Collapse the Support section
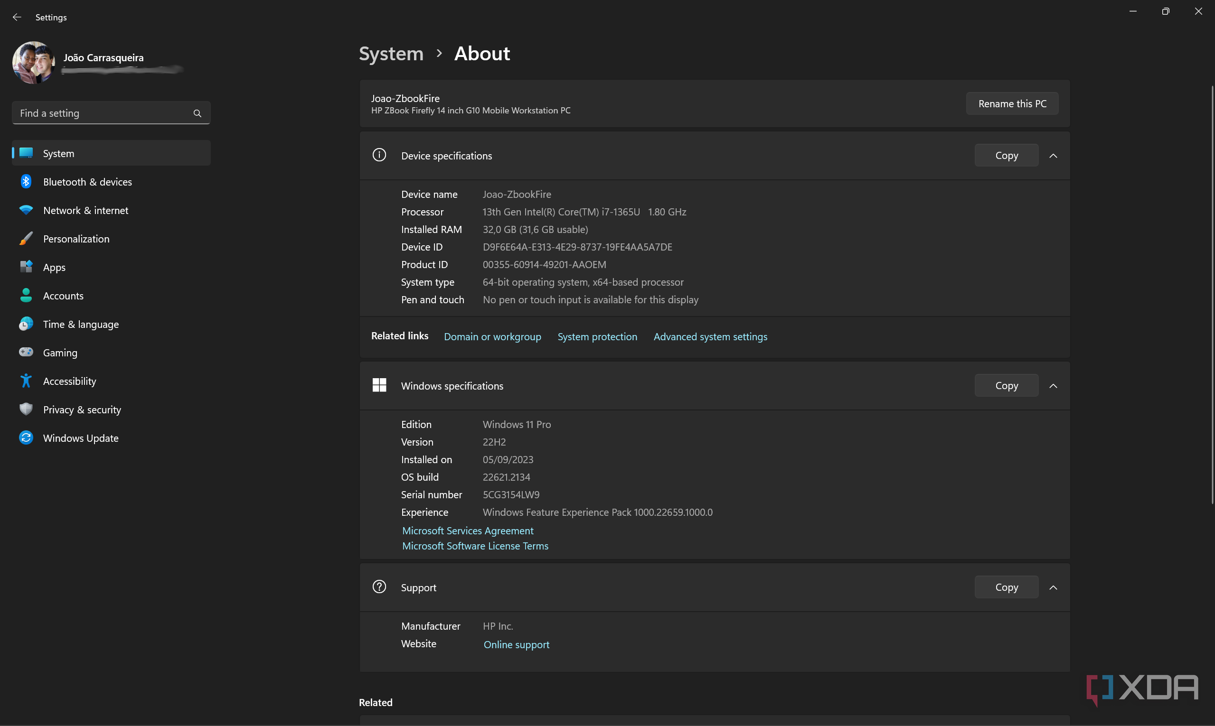 point(1053,587)
